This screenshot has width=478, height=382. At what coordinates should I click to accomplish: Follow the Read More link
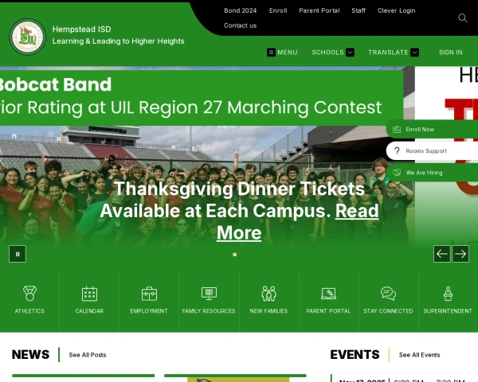click(297, 222)
